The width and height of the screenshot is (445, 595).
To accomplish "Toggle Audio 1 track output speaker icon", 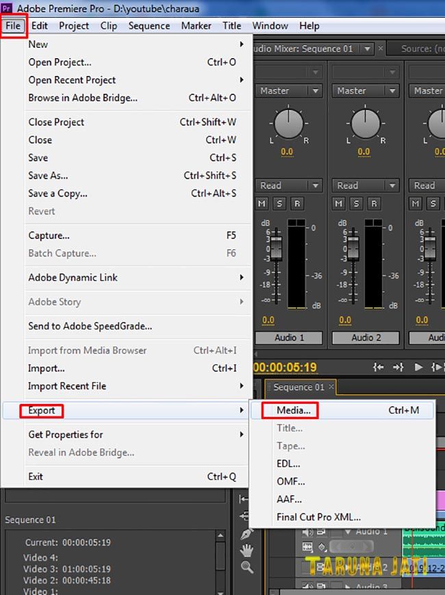I will tap(307, 532).
